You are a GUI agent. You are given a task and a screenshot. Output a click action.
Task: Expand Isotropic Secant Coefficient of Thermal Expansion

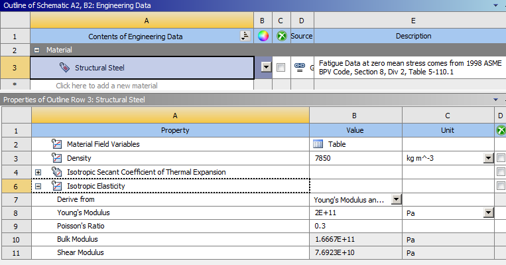pos(38,172)
